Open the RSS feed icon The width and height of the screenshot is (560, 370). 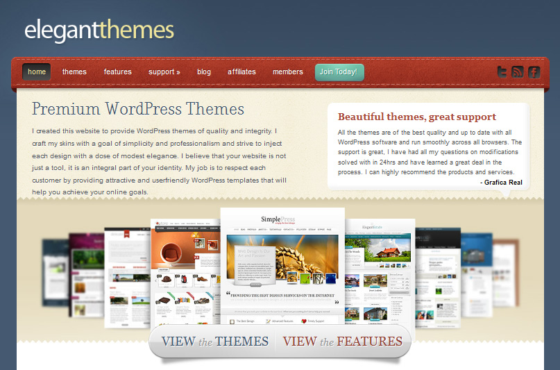click(x=518, y=72)
